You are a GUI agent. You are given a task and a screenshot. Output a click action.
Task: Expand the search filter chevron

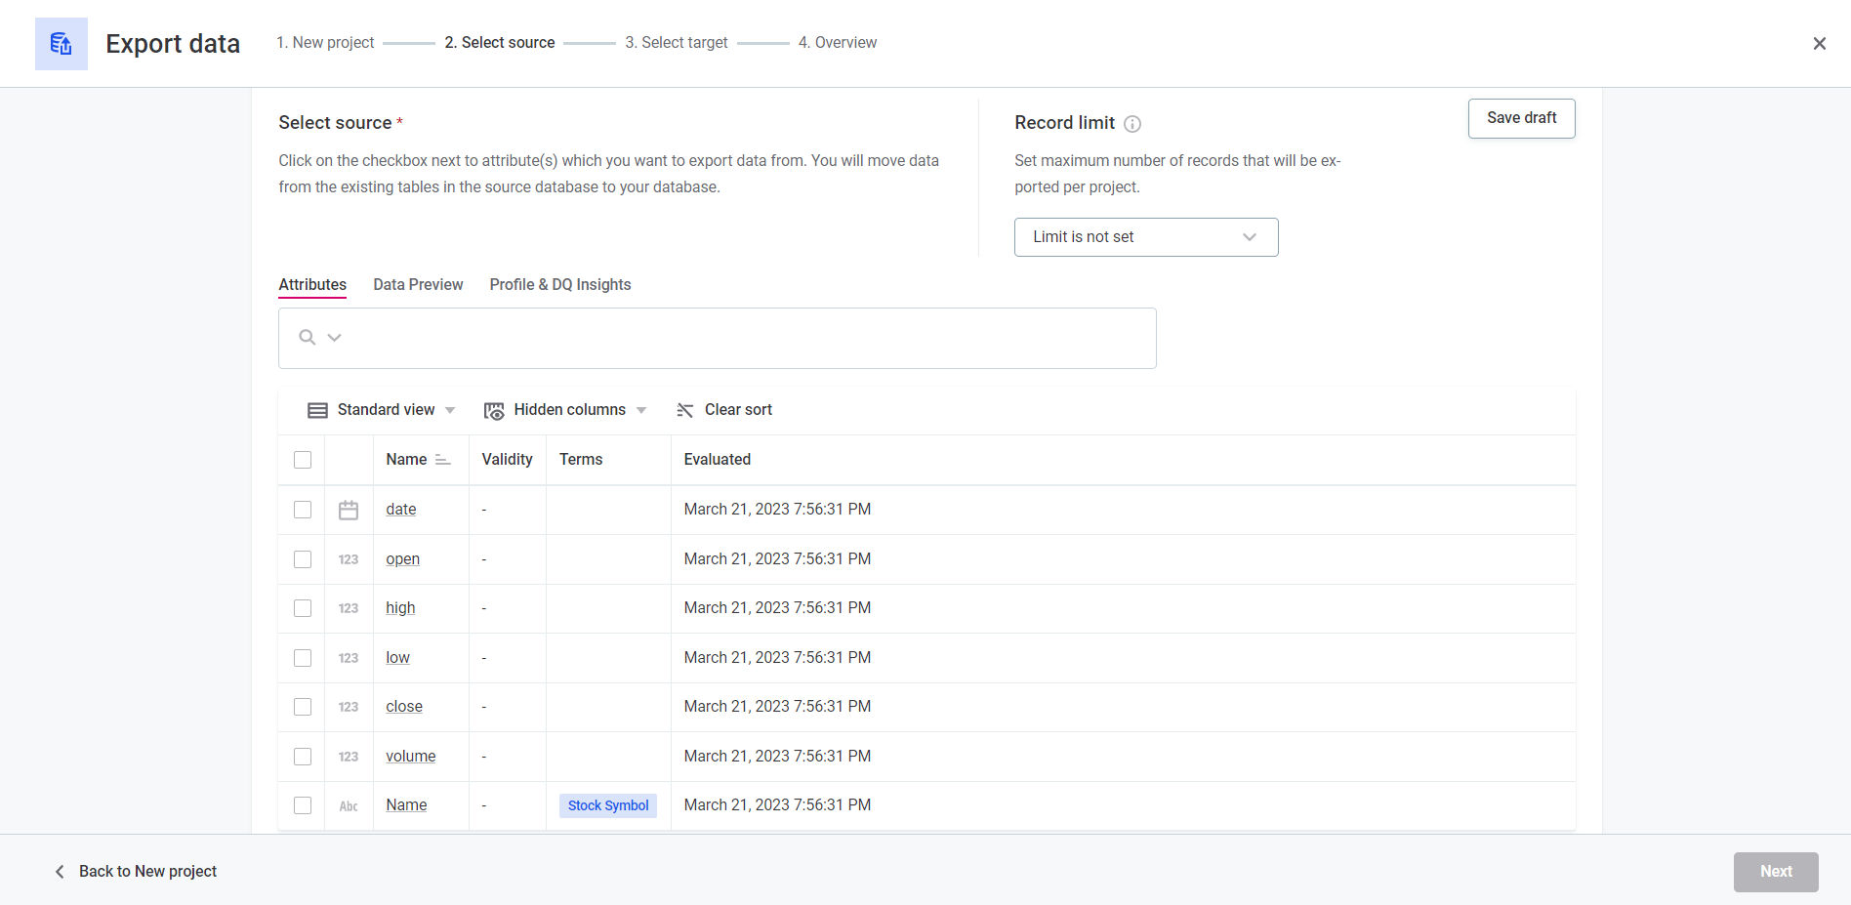pos(335,338)
